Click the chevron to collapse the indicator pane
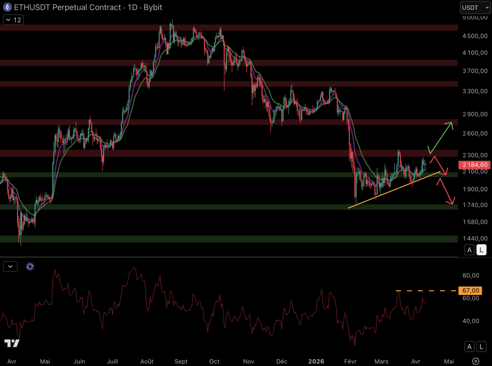Viewport: 492px width, 366px height. pyautogui.click(x=10, y=267)
